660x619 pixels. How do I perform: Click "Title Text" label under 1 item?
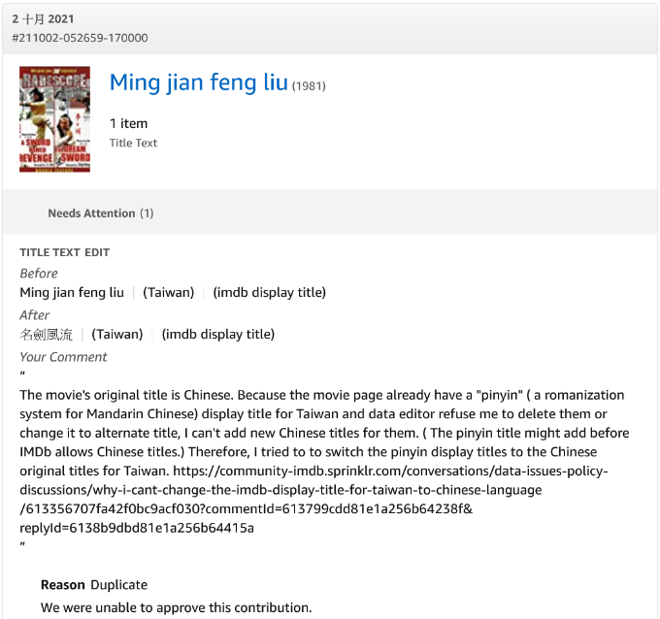pyautogui.click(x=133, y=143)
